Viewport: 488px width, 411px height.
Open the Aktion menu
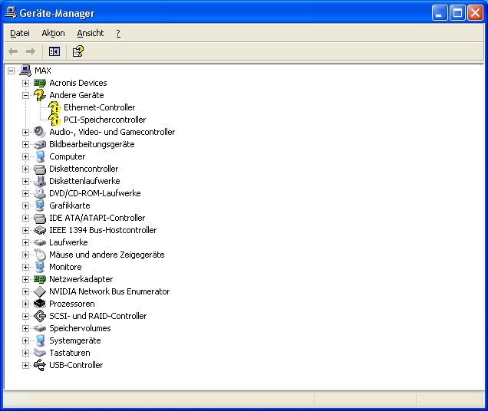[53, 33]
